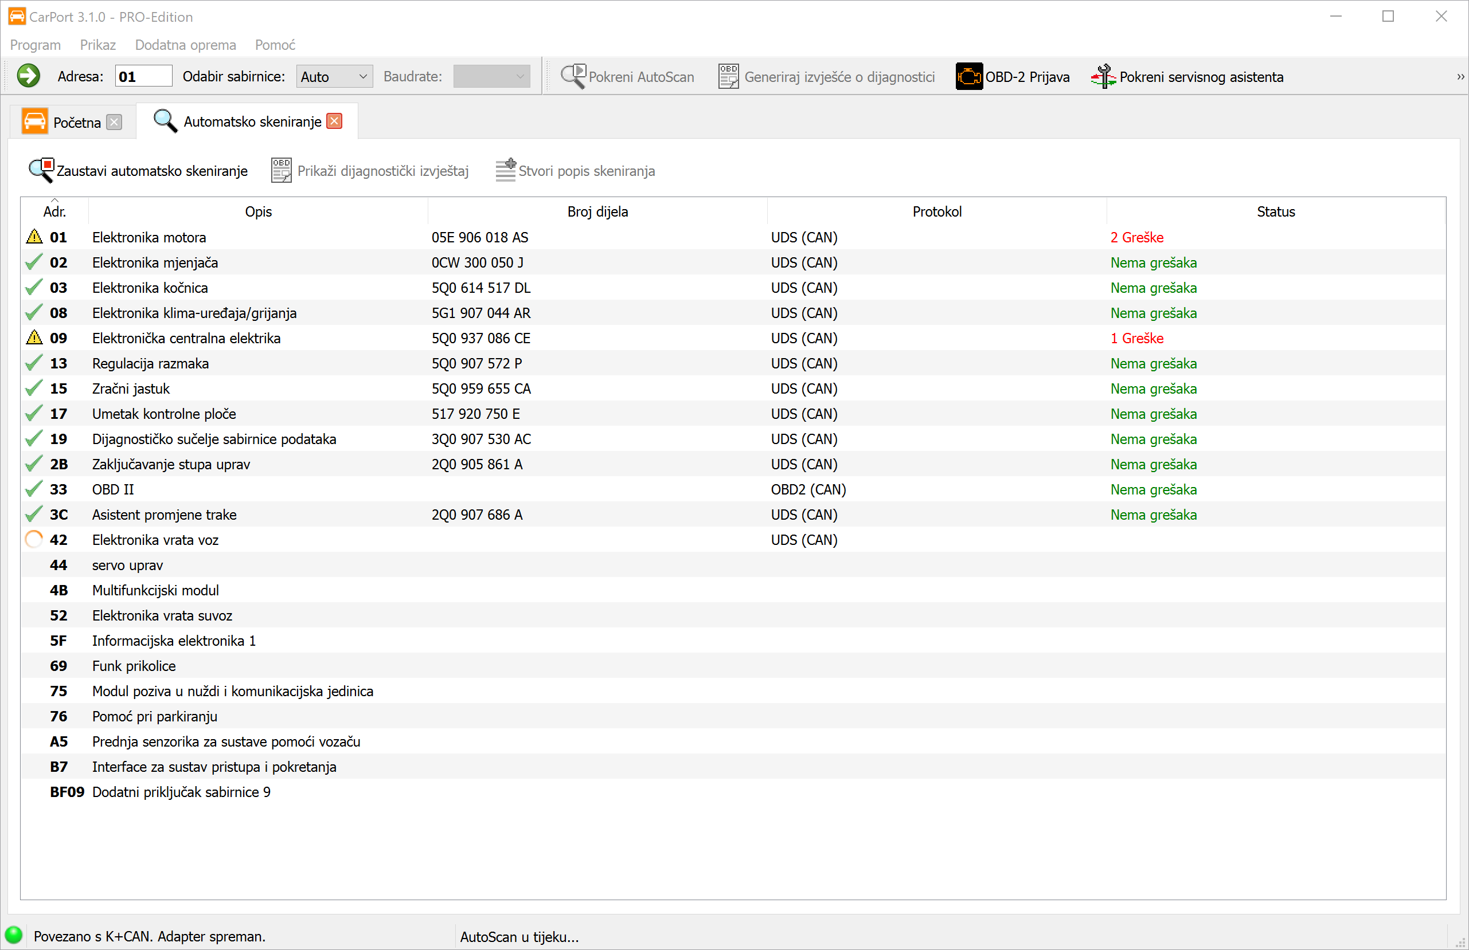Stop automatic scanning via Zaustavi icon

(41, 171)
